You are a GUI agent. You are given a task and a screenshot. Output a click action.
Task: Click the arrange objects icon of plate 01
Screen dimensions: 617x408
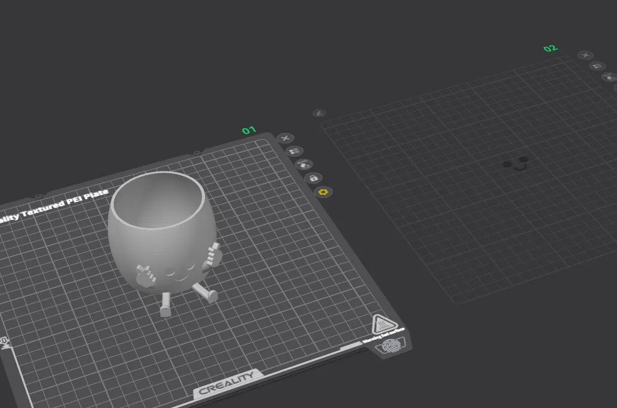[294, 151]
